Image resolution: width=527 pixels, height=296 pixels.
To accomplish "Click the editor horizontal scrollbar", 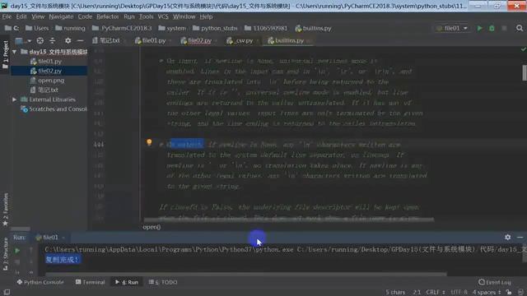I will [289, 220].
